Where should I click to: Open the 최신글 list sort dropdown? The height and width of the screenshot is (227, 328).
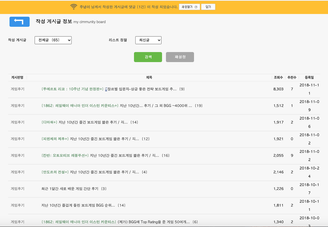point(148,40)
